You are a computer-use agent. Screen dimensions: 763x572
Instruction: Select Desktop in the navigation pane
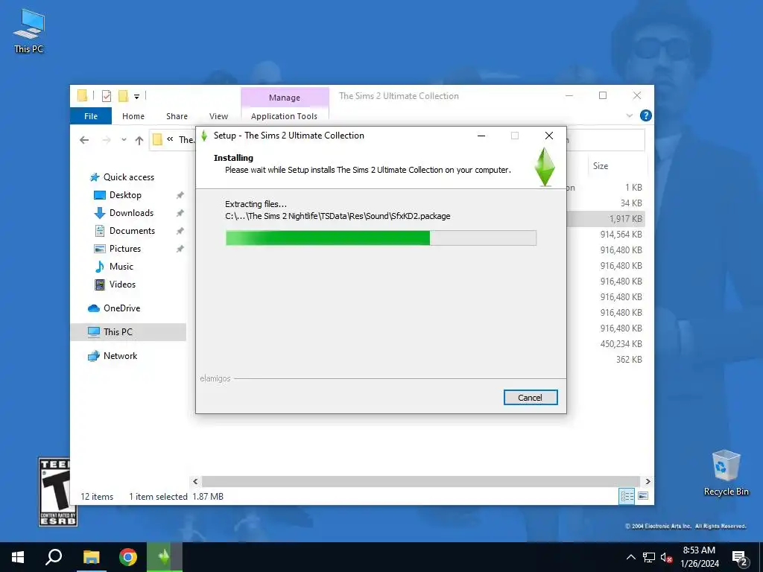pyautogui.click(x=125, y=195)
